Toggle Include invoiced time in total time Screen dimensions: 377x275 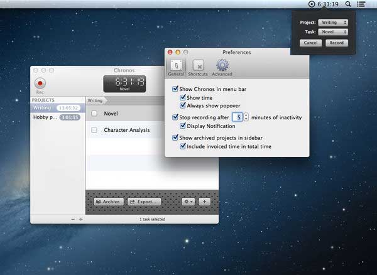pos(183,146)
